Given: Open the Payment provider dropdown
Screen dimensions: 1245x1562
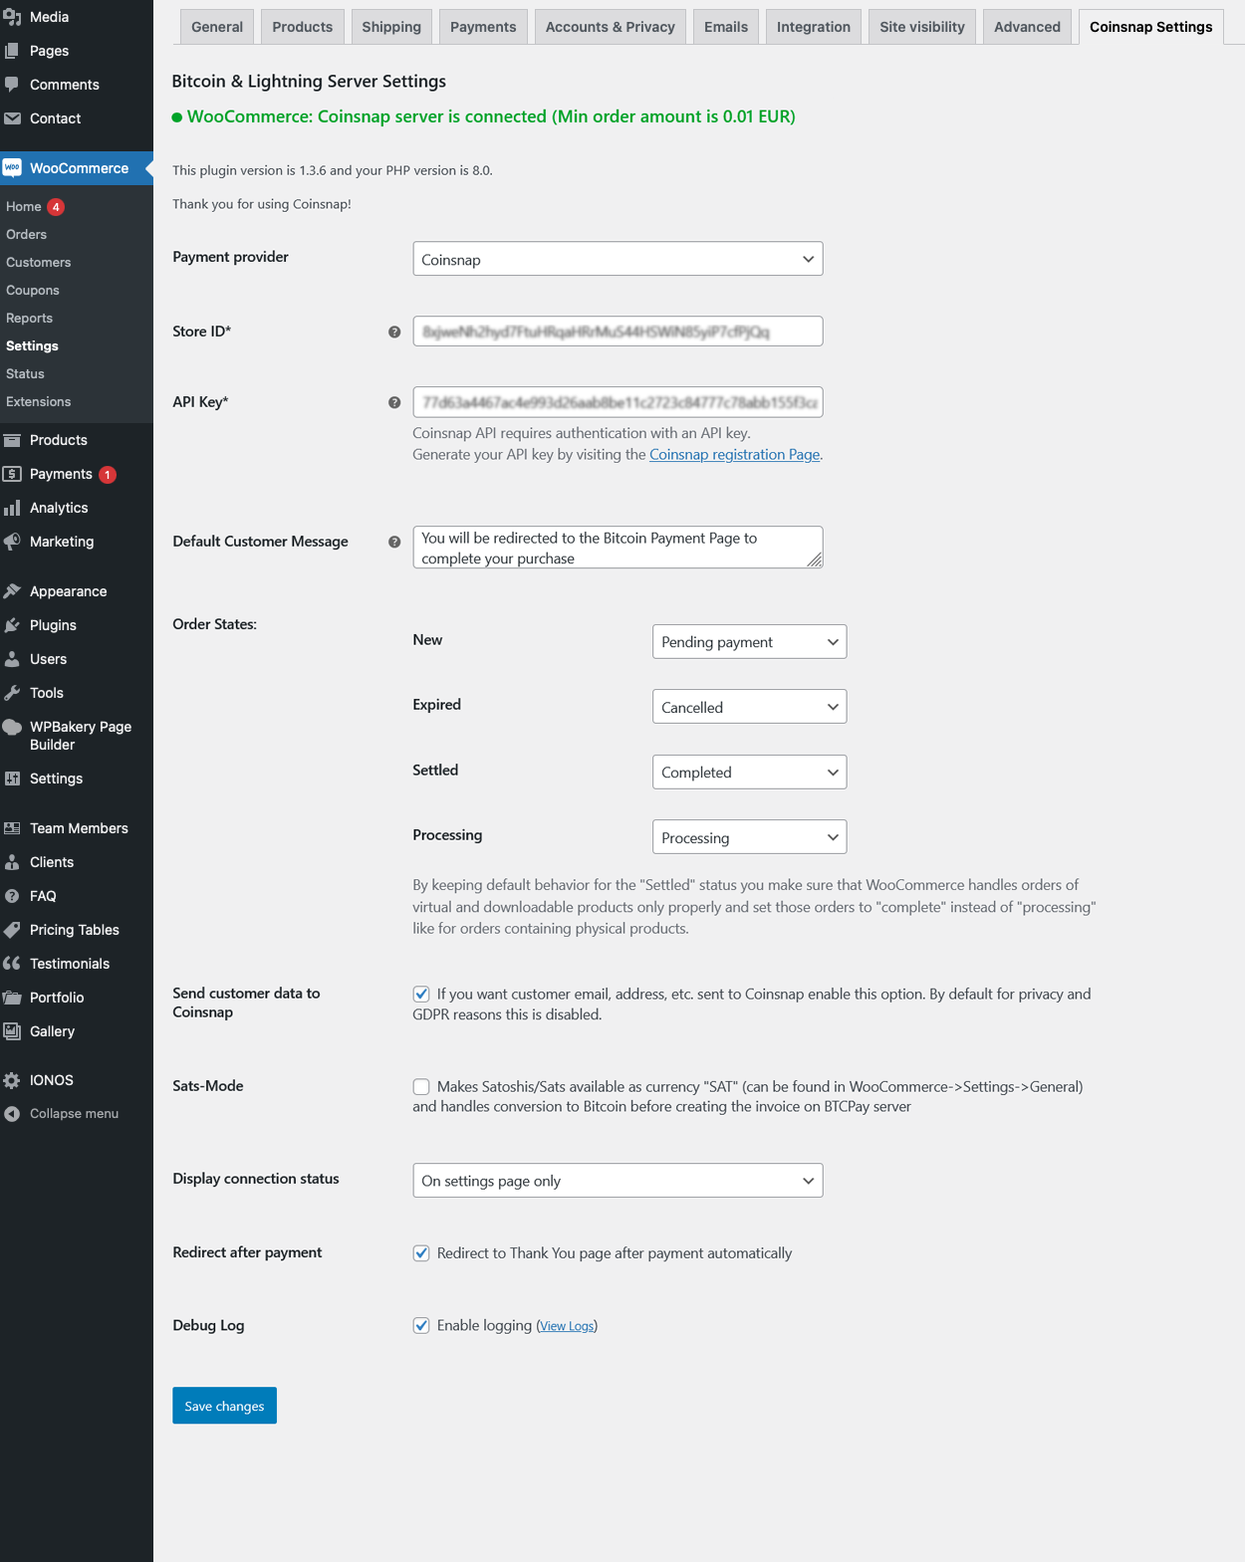Looking at the screenshot, I should (x=618, y=259).
